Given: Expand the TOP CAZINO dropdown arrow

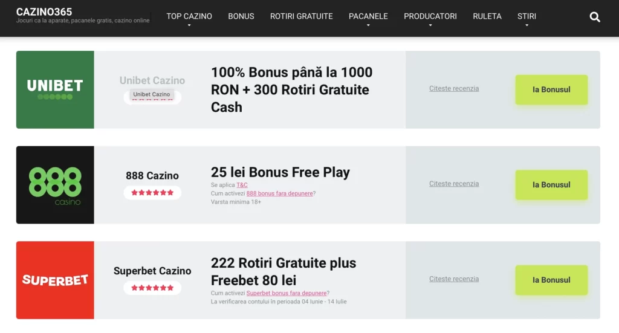Looking at the screenshot, I should (189, 25).
